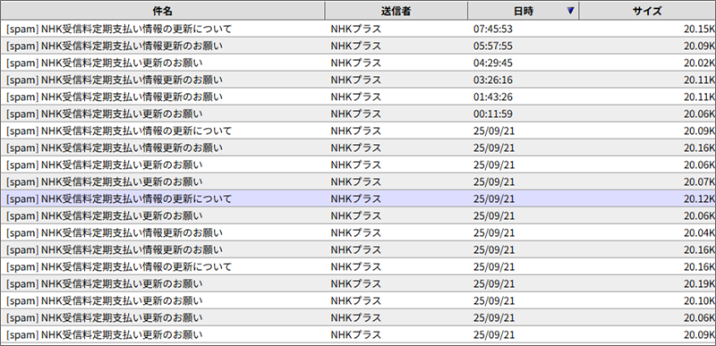Click the blue sort arrow in 日時 header
Screen dimensions: 716x346
tap(570, 11)
